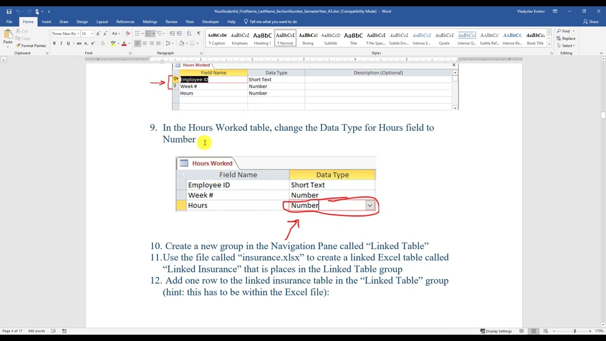606x341 pixels.
Task: Toggle subscript formatting
Action: coord(85,43)
